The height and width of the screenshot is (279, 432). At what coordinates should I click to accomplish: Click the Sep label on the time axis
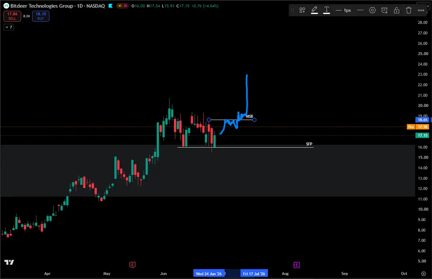[x=345, y=274]
